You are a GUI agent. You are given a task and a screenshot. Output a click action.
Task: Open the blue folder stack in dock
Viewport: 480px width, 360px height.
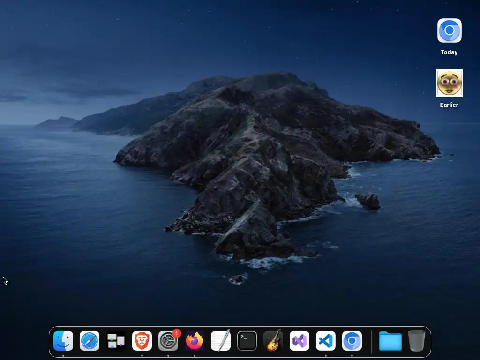(390, 341)
